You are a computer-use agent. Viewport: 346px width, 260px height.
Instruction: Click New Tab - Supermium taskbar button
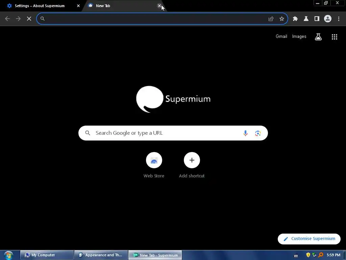click(x=155, y=255)
